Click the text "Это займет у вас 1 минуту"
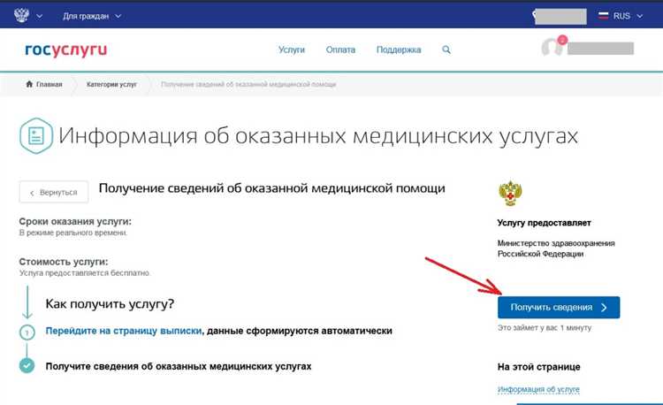The width and height of the screenshot is (663, 405). tap(545, 328)
